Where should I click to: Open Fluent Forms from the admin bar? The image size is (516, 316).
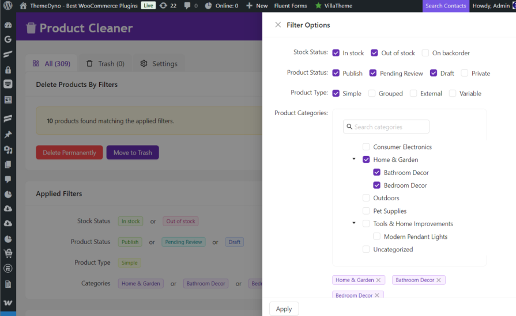click(x=291, y=6)
